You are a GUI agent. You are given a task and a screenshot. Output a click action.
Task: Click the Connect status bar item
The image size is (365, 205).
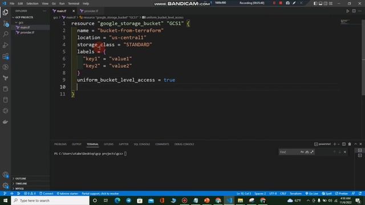pos(46,194)
